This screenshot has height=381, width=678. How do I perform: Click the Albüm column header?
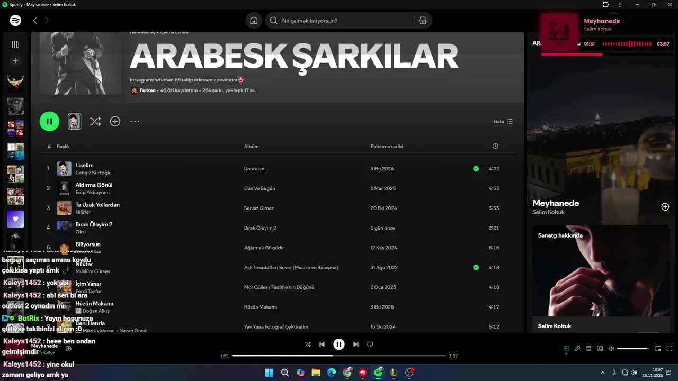251,147
